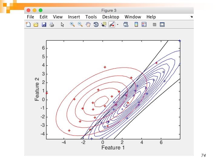The height and width of the screenshot is (163, 218).
Task: Insert legend with toolbar icon
Action: (x=144, y=24)
